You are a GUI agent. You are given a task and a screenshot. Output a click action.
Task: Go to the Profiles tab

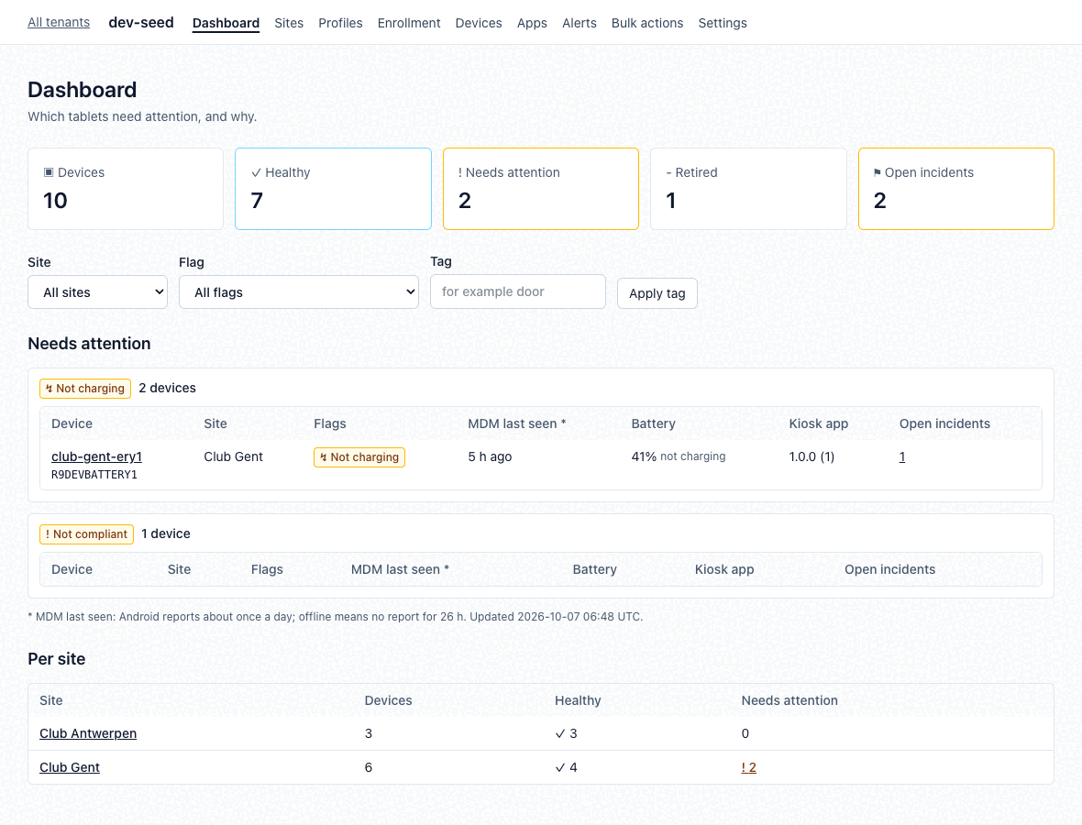(x=340, y=23)
